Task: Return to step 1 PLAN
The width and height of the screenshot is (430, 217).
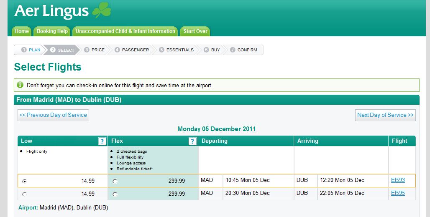Action: coord(31,50)
